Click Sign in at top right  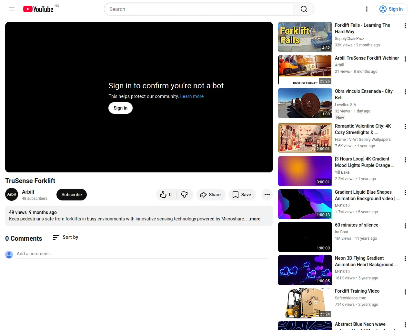pos(391,9)
